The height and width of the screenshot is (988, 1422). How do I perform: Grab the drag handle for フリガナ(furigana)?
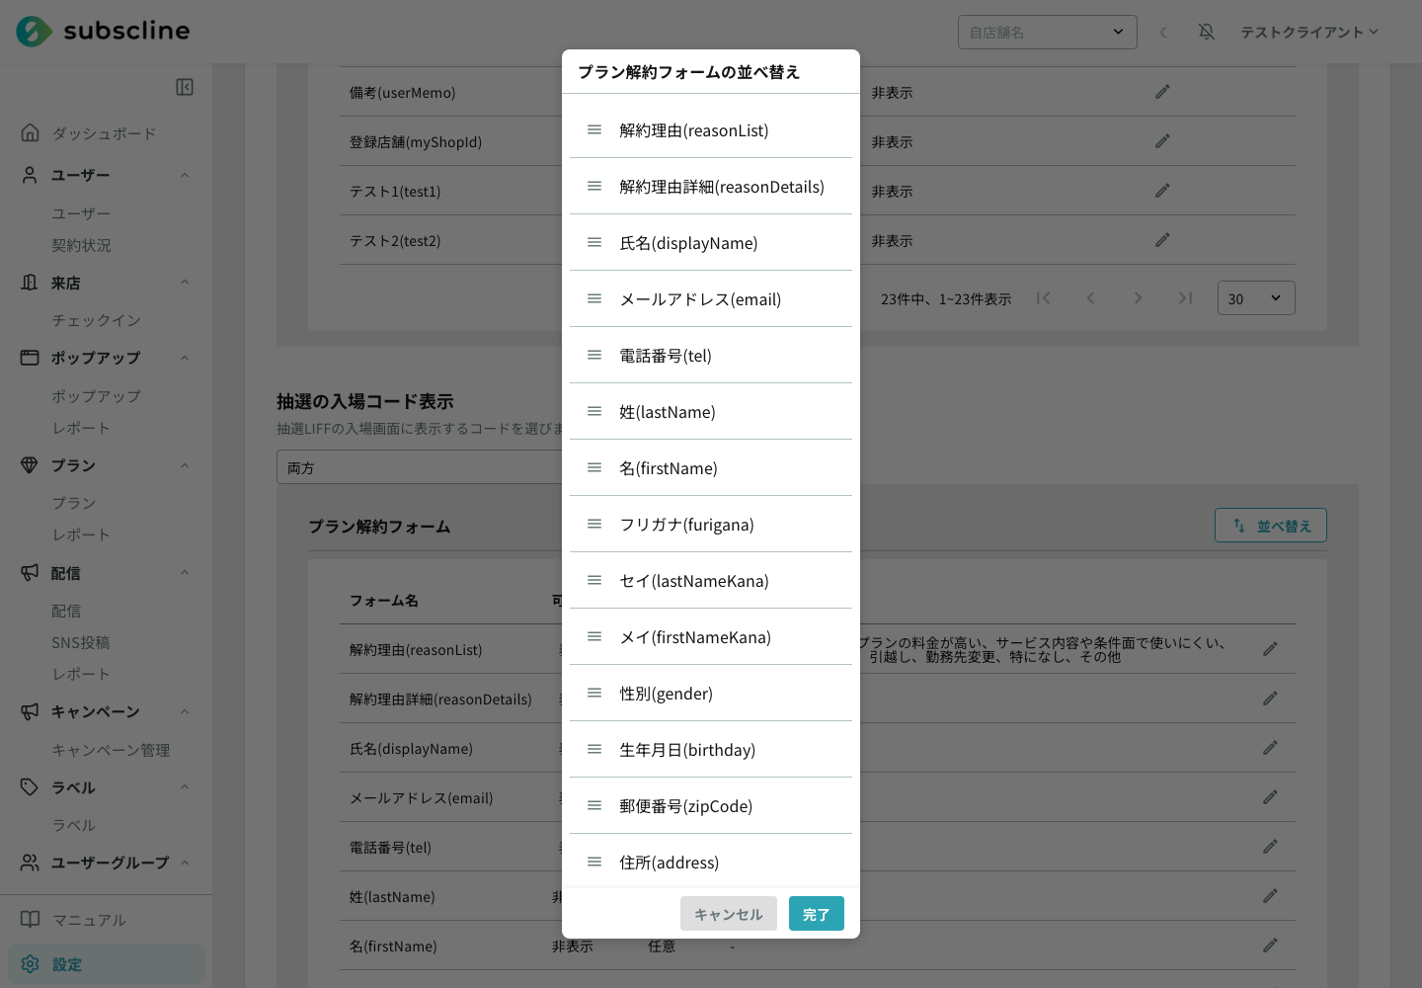pos(594,524)
